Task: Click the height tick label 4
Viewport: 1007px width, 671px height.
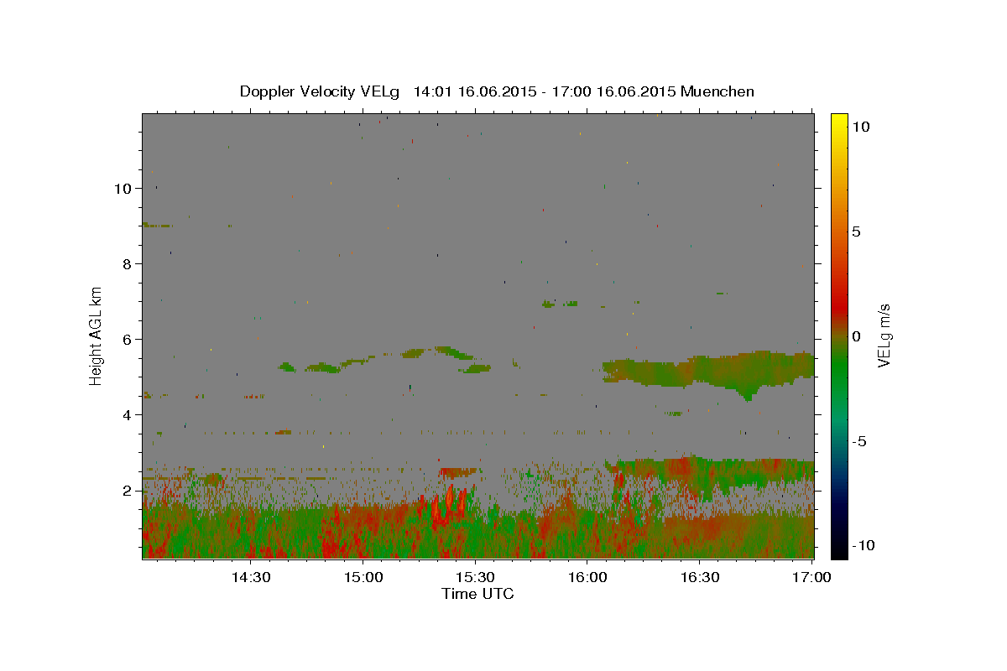Action: tap(128, 415)
